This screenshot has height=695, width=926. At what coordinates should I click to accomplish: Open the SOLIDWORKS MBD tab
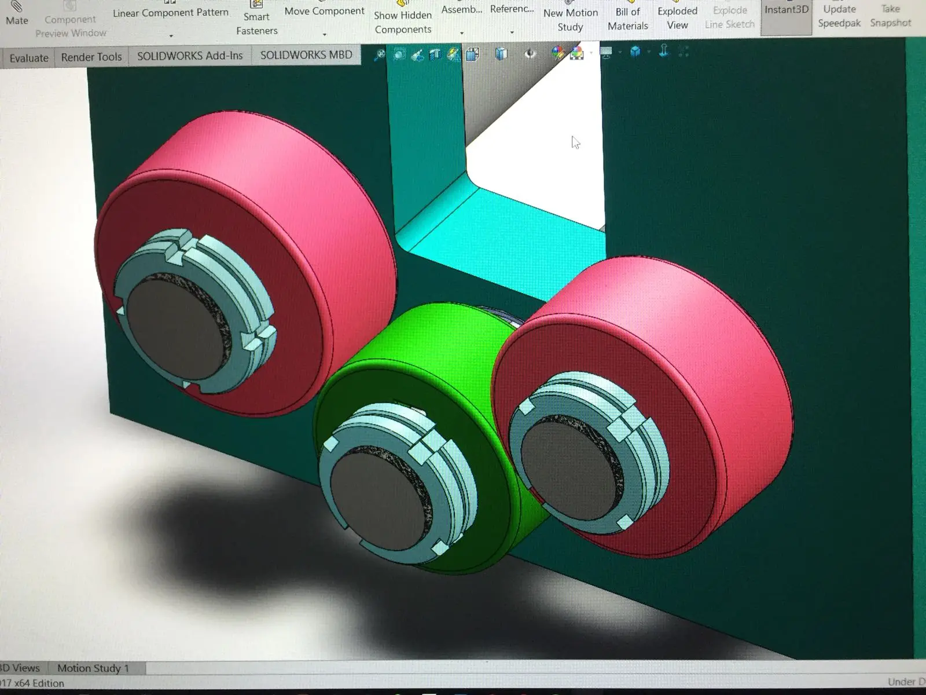click(306, 55)
